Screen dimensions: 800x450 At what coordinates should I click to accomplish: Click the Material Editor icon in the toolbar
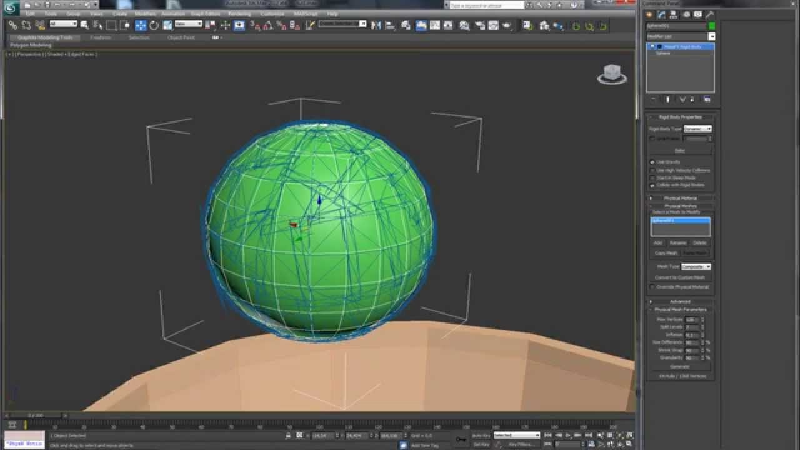tap(464, 25)
